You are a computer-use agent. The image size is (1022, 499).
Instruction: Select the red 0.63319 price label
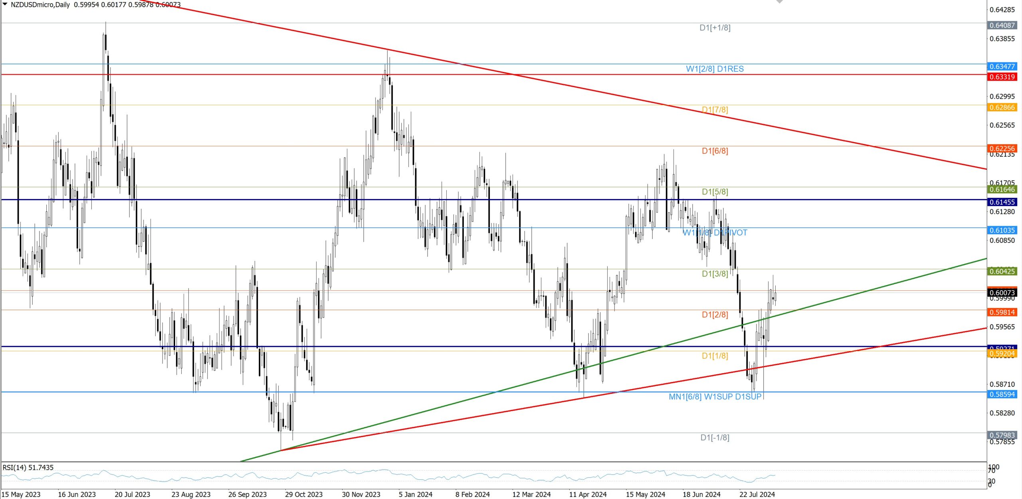pyautogui.click(x=1002, y=77)
